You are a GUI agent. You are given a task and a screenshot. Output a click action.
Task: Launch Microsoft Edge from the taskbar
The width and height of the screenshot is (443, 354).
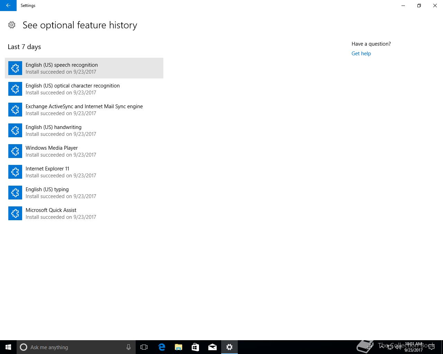[161, 347]
